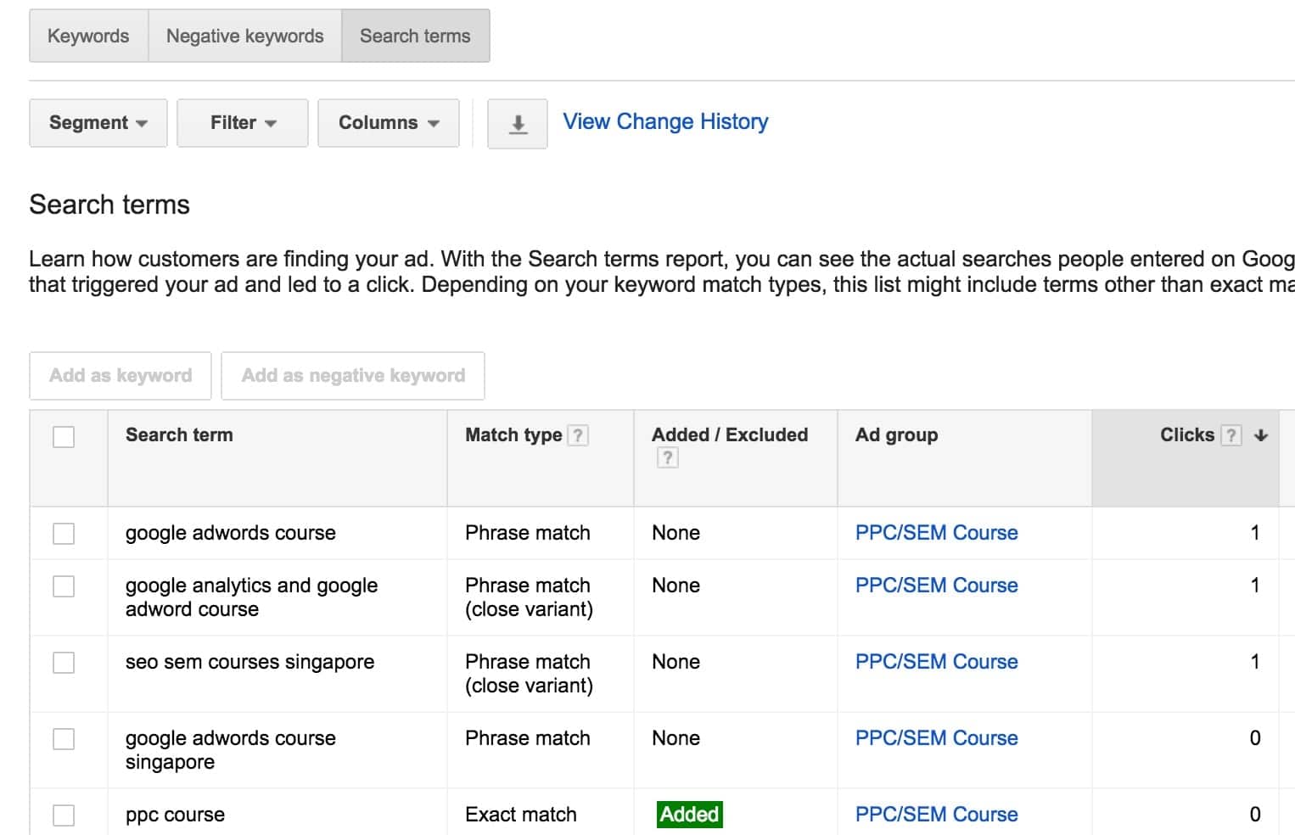Open Added / Excluded help question mark
This screenshot has height=835, width=1295.
(668, 458)
